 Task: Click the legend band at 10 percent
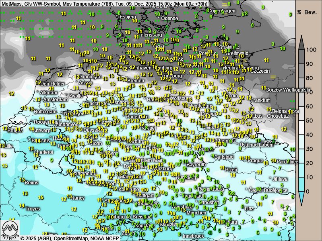pos(302,177)
